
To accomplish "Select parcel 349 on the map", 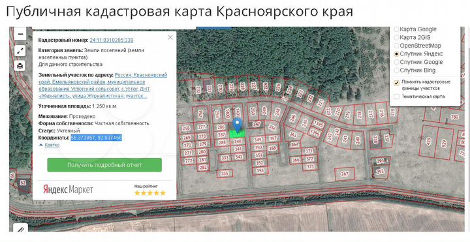I will (x=258, y=140).
